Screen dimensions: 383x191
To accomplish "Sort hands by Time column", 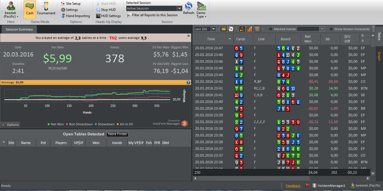I will (x=213, y=39).
